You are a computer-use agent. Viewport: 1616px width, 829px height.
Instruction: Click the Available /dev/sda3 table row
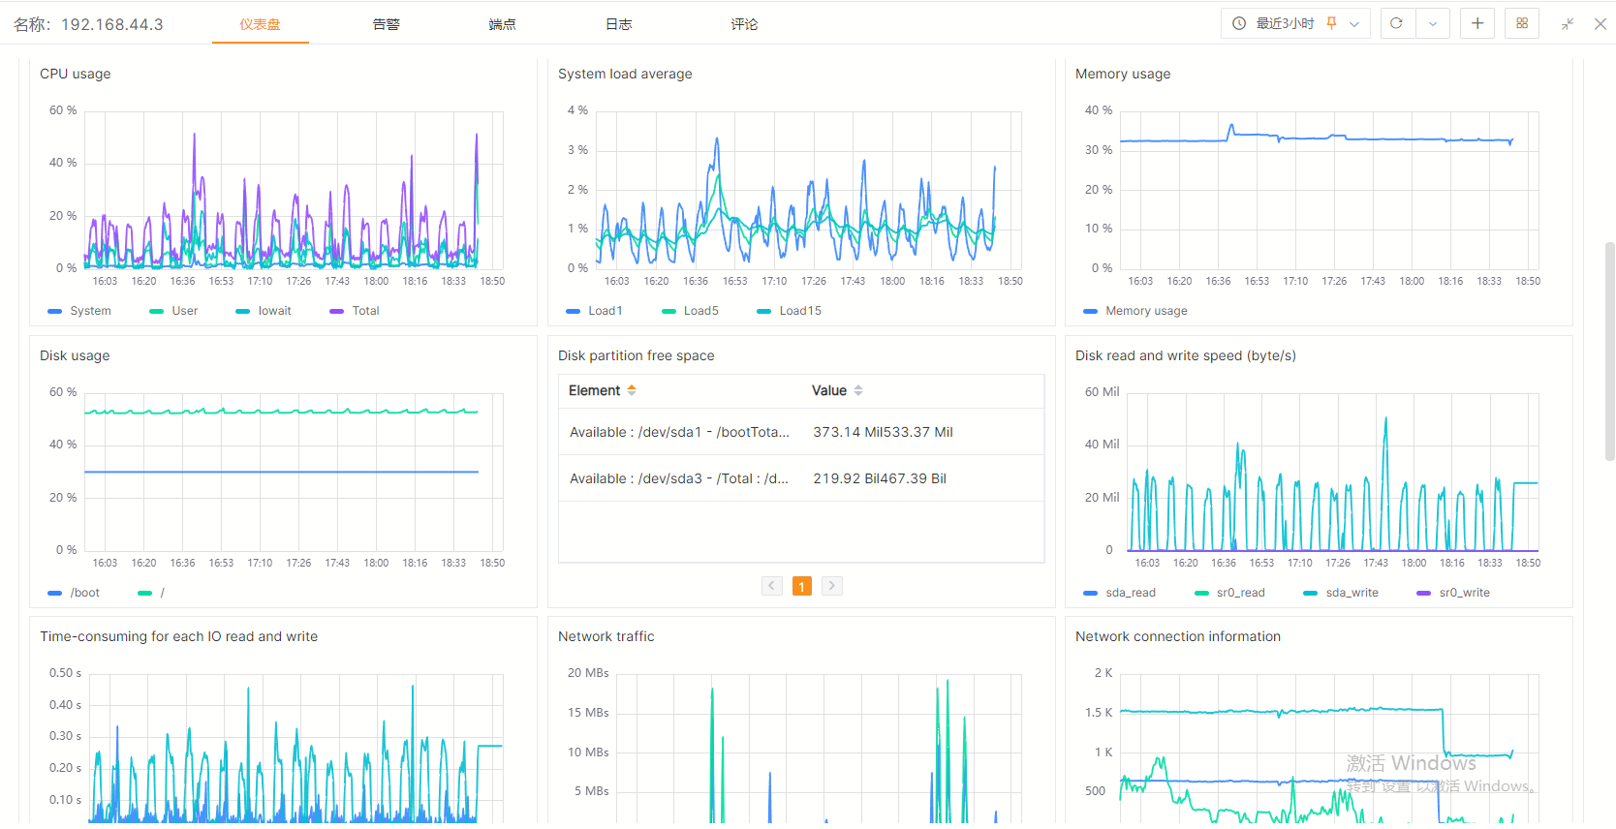(800, 478)
